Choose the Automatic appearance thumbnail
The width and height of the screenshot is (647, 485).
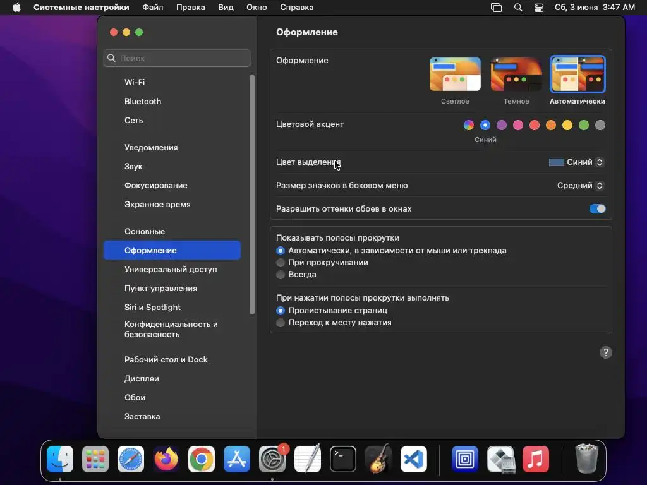(x=577, y=75)
